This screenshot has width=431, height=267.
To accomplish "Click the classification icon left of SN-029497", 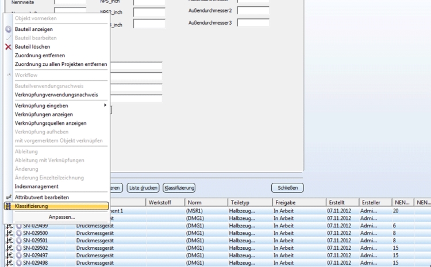I will (x=10, y=256).
